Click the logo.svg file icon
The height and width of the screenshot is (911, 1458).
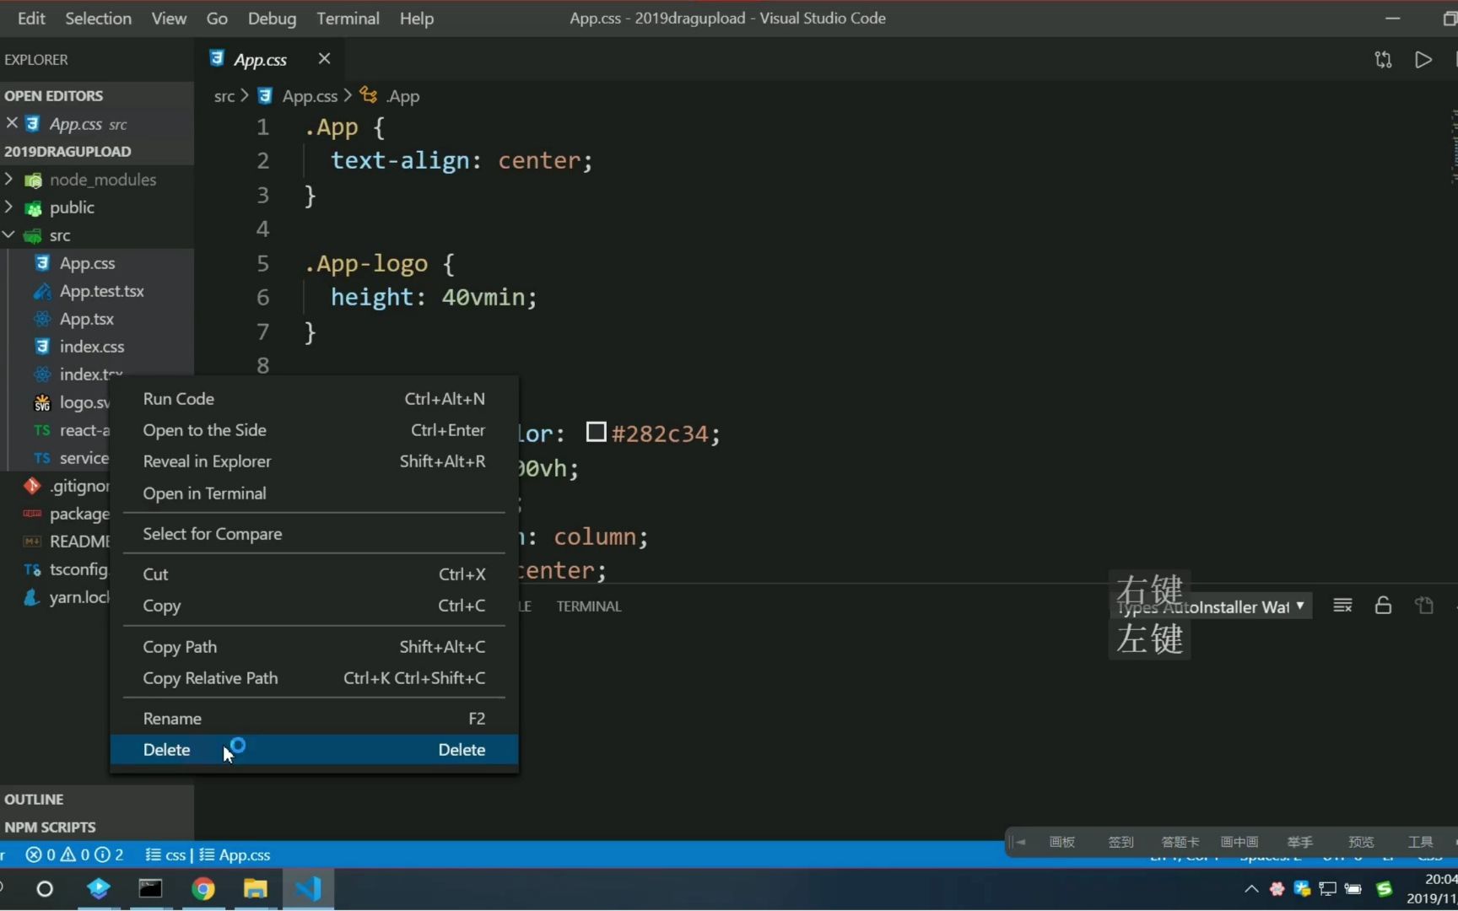41,403
